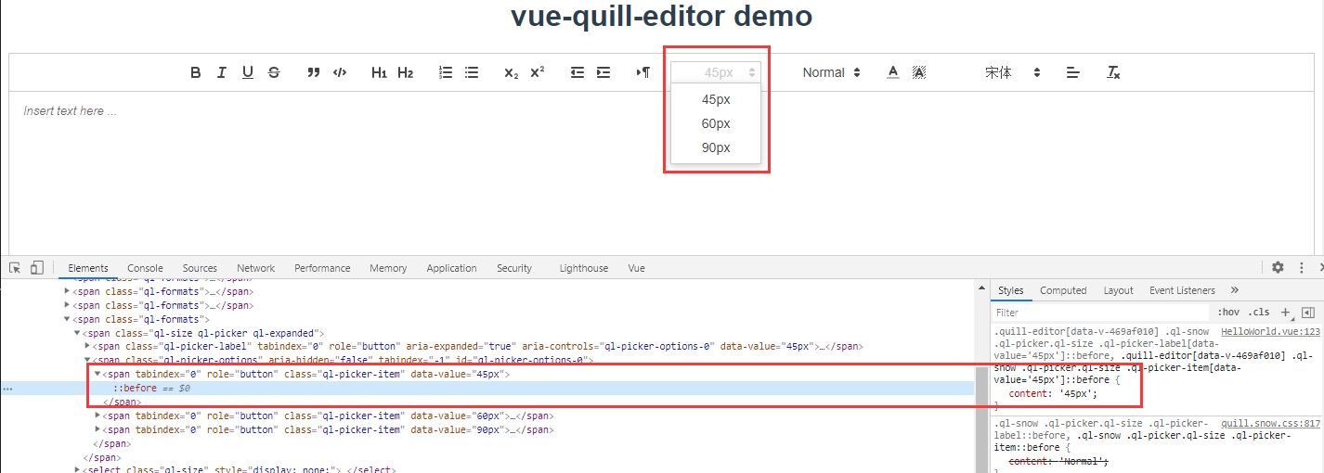The image size is (1324, 473).
Task: Select the ::before pseudo-element row
Action: pyautogui.click(x=487, y=388)
